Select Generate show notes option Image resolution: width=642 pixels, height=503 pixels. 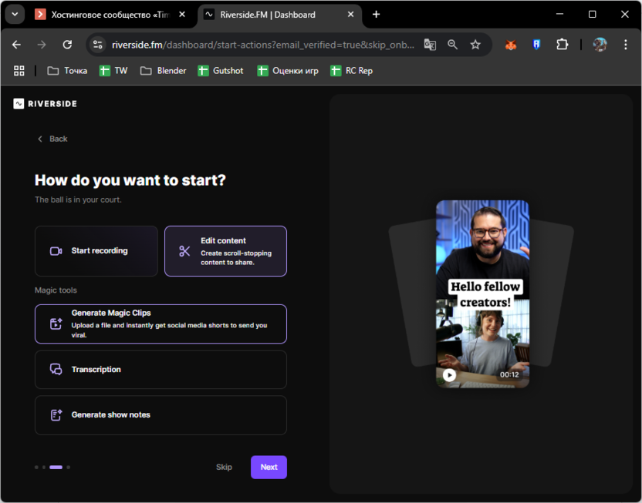[x=160, y=415]
